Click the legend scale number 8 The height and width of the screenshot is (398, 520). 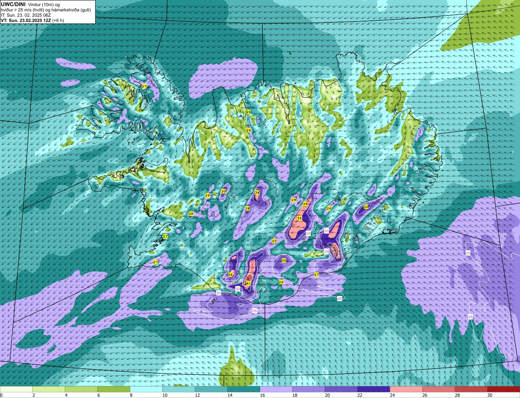132,395
